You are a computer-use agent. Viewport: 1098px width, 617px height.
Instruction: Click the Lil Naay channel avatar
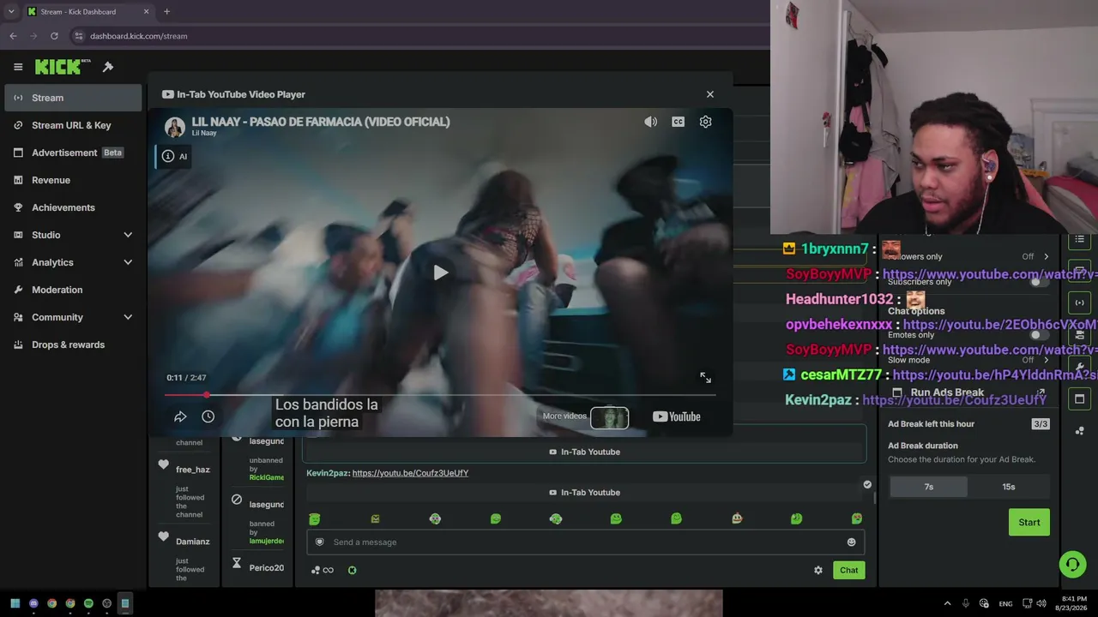tap(175, 127)
